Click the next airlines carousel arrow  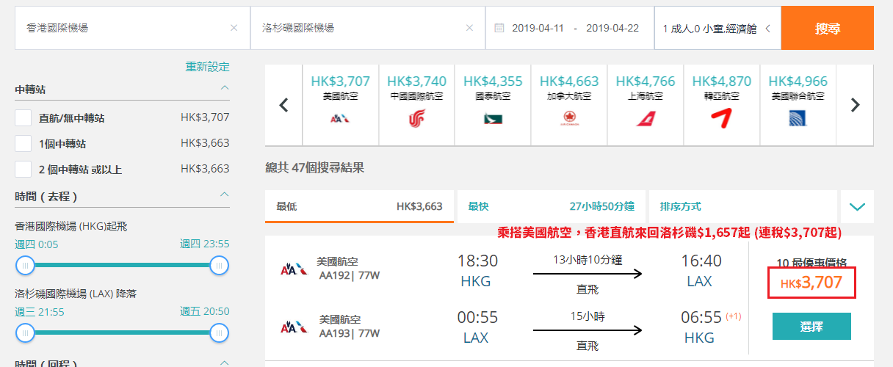[x=855, y=105]
